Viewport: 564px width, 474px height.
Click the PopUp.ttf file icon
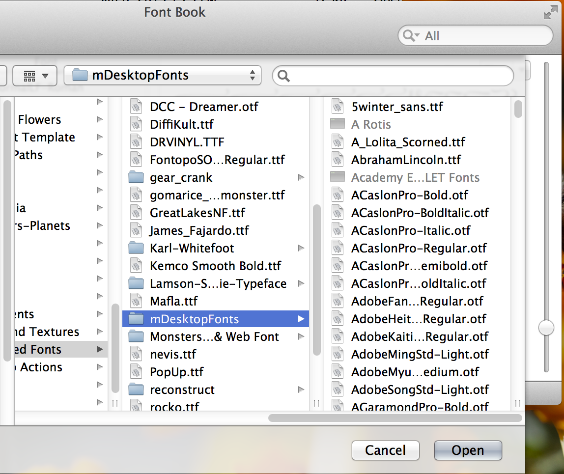pos(136,372)
